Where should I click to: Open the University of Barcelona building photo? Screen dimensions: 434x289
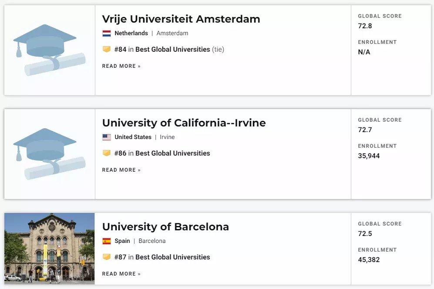[50, 249]
